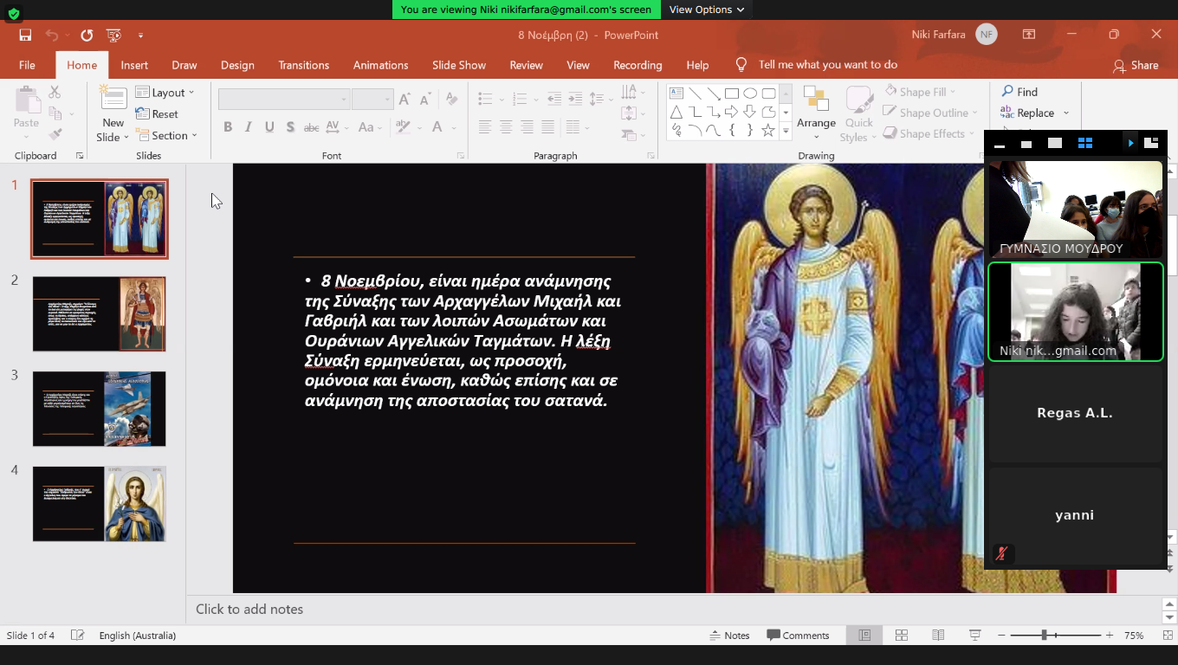Image resolution: width=1178 pixels, height=665 pixels.
Task: Open the Animations ribbon tab
Action: tap(380, 65)
